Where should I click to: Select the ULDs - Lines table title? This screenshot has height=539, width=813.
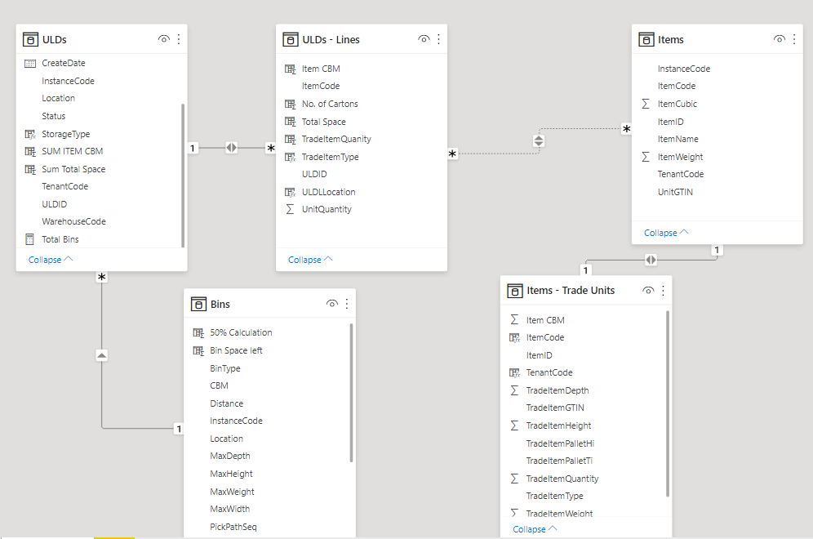pyautogui.click(x=331, y=39)
